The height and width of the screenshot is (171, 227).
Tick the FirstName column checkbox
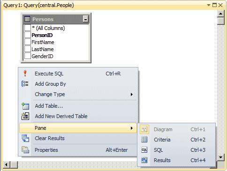28,42
